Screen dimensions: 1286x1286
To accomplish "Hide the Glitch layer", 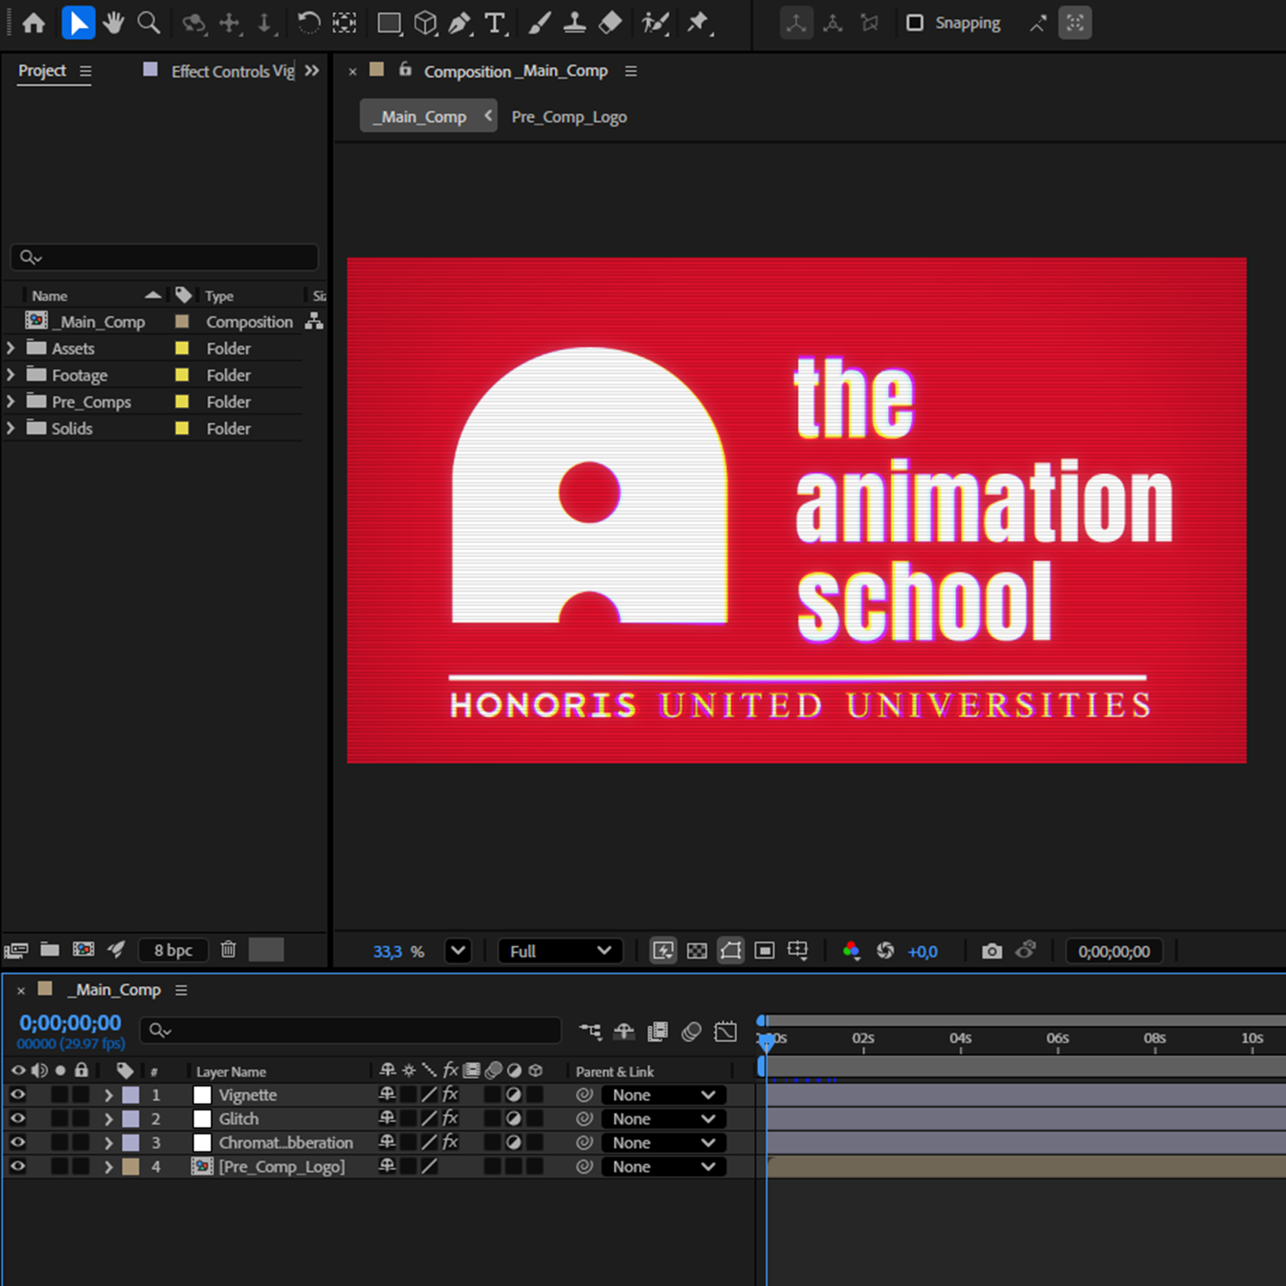I will click(x=18, y=1118).
